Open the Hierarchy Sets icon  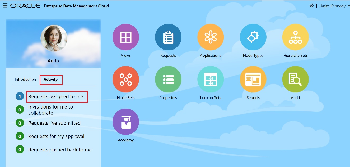tap(295, 37)
